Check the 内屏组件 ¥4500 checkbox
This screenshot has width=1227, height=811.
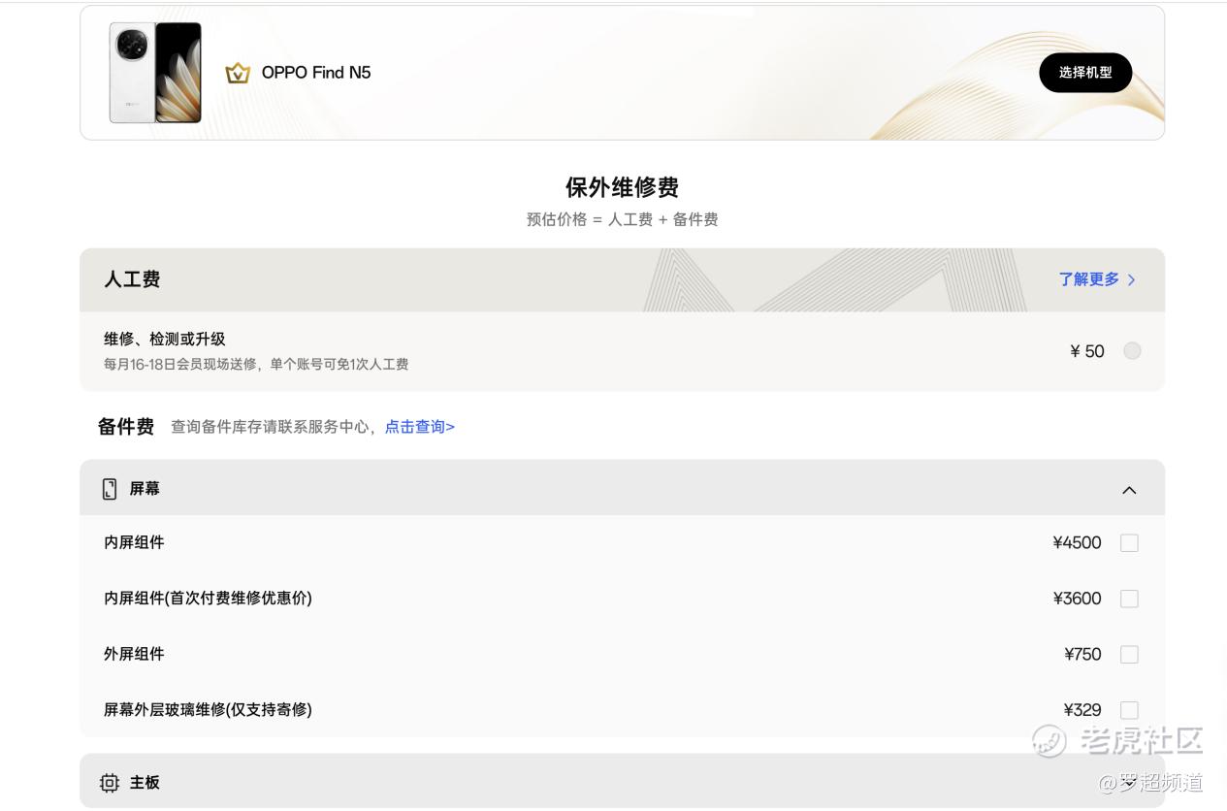pos(1129,543)
